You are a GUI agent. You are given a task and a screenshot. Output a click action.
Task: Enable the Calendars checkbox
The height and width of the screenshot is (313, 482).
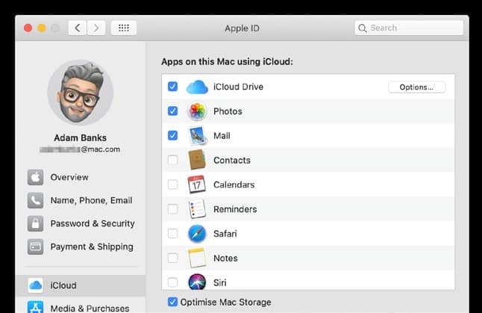(x=173, y=185)
